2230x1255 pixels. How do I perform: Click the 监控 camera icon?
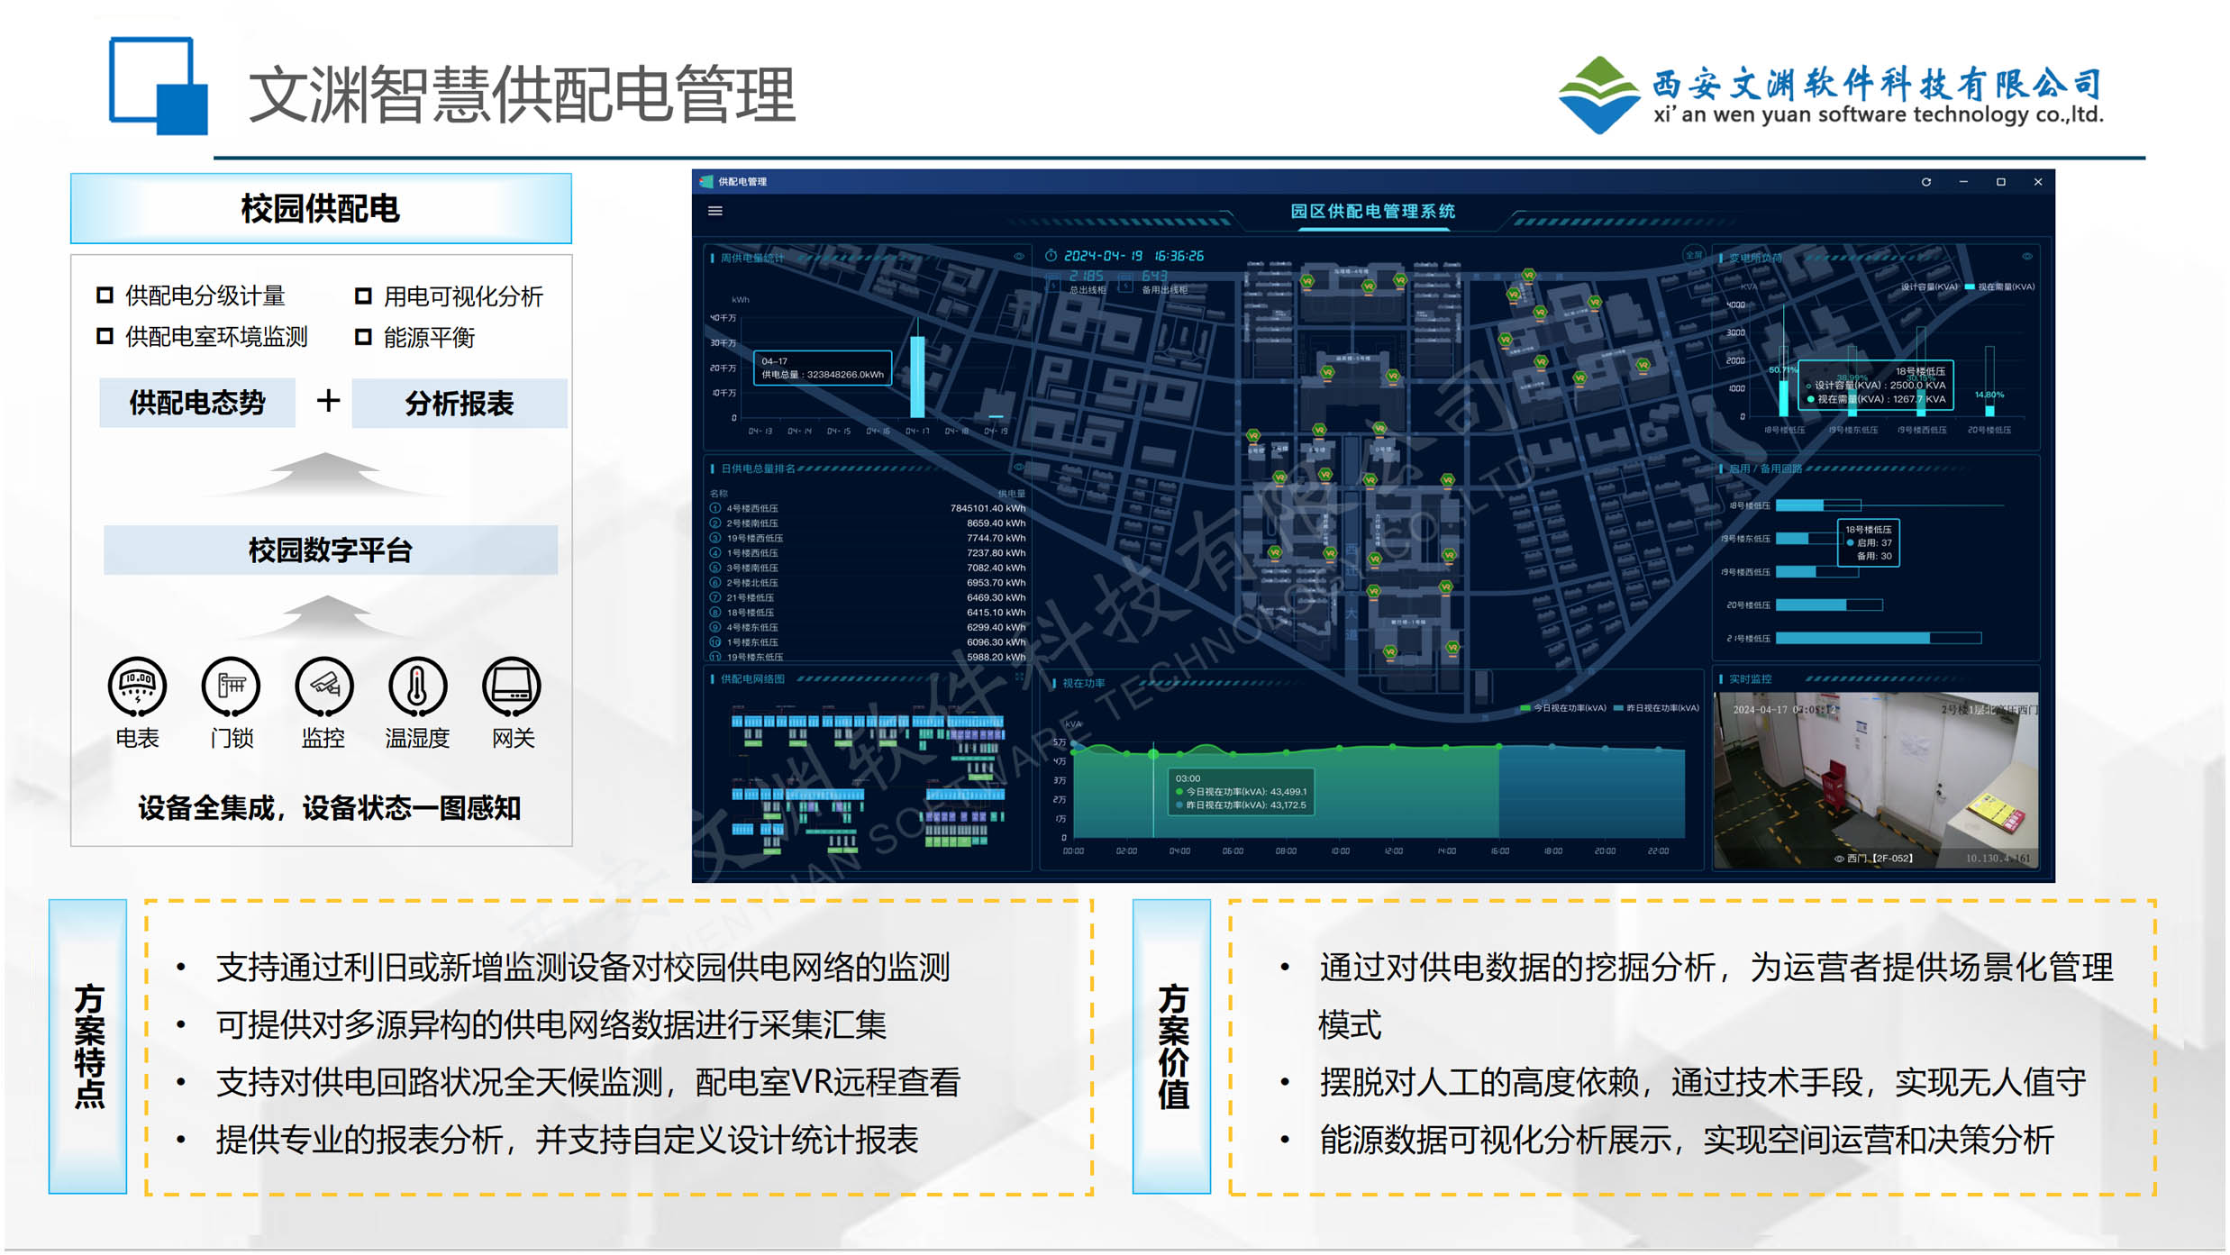(x=324, y=687)
